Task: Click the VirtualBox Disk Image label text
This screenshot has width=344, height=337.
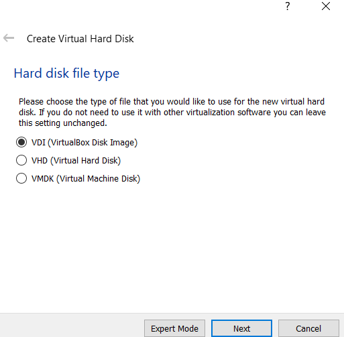Action: pyautogui.click(x=93, y=143)
